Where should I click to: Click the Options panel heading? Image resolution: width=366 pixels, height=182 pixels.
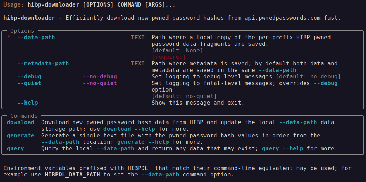[x=22, y=31]
